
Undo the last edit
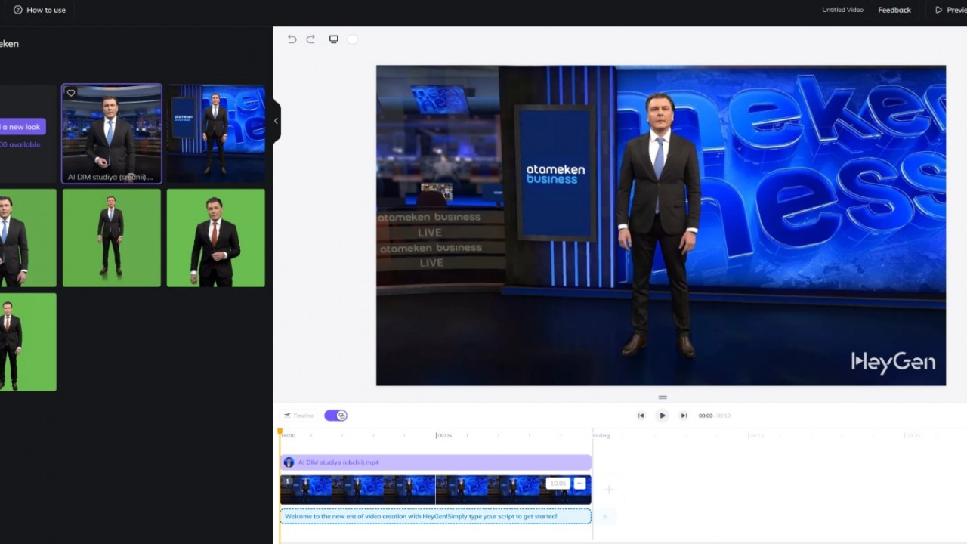click(292, 39)
